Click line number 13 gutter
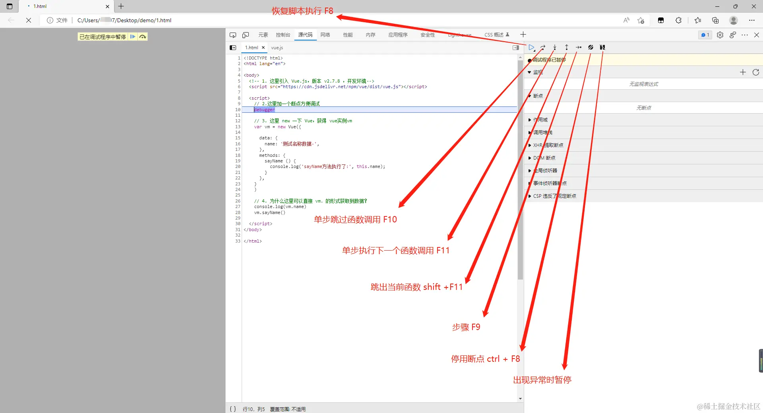The height and width of the screenshot is (413, 763). pyautogui.click(x=238, y=127)
